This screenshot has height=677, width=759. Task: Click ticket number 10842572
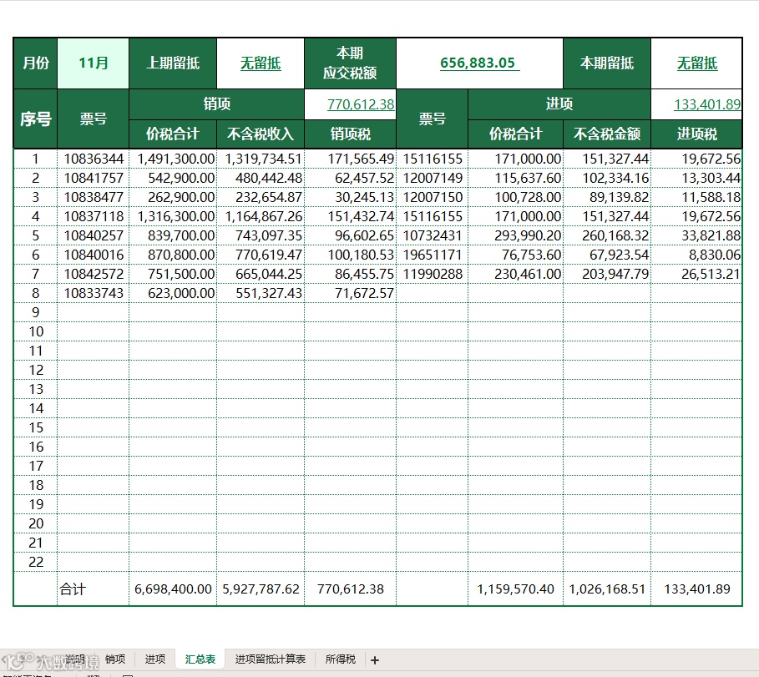coord(94,274)
